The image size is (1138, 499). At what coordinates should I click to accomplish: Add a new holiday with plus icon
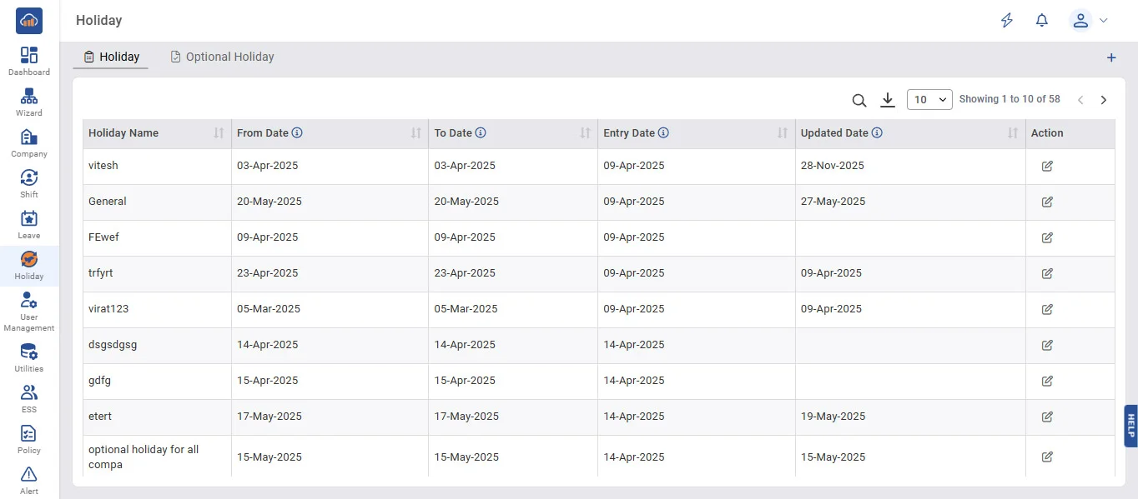(1111, 57)
